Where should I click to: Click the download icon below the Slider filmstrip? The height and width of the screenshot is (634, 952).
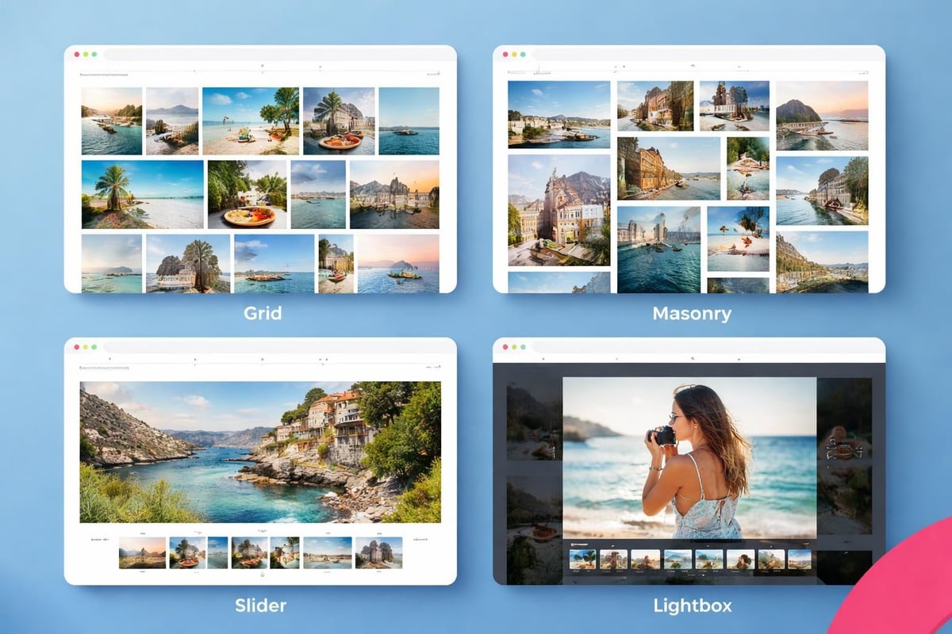coord(262,574)
